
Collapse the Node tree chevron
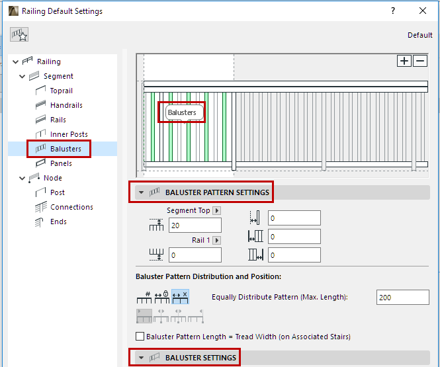[x=22, y=179]
